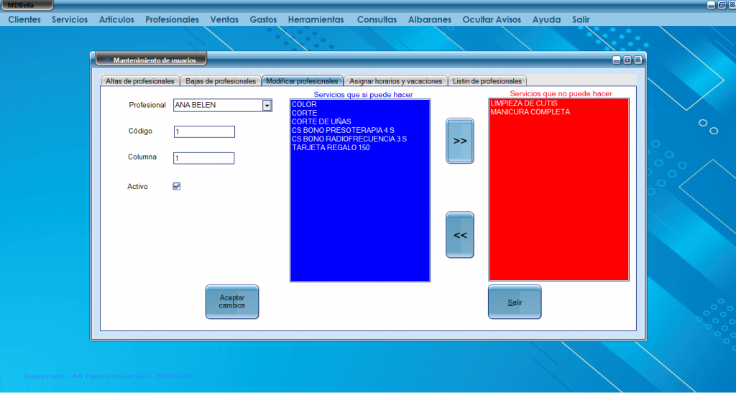Open the Albaranes menu
736x393 pixels.
(x=430, y=19)
